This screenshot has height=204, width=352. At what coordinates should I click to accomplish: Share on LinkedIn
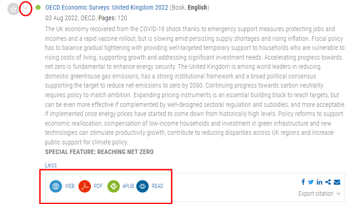click(x=319, y=182)
